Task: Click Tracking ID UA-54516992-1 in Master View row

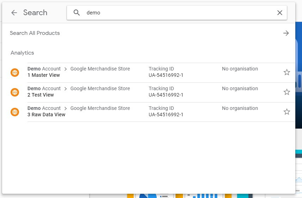Action: (x=166, y=72)
